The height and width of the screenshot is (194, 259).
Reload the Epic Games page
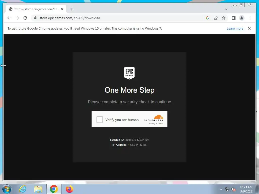click(x=25, y=18)
